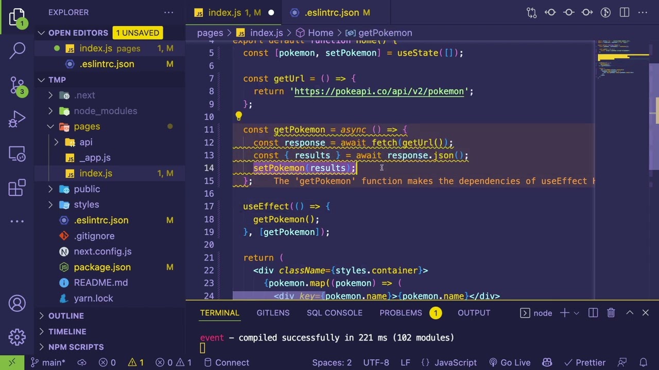Click Home in the breadcrumb

click(314, 33)
